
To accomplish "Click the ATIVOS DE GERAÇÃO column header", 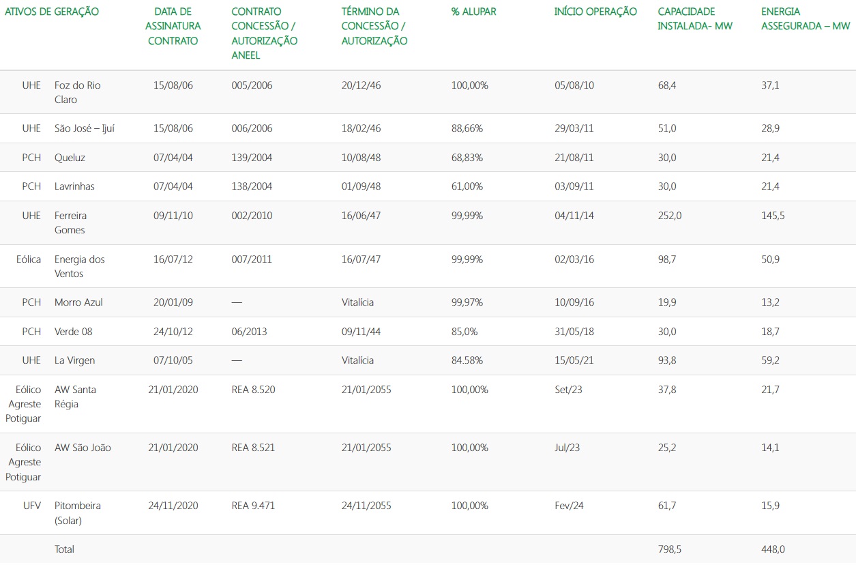I will tap(52, 12).
